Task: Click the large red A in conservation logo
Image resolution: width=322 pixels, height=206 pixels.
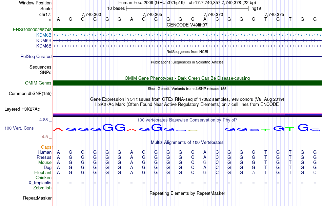Action: tap(58, 129)
